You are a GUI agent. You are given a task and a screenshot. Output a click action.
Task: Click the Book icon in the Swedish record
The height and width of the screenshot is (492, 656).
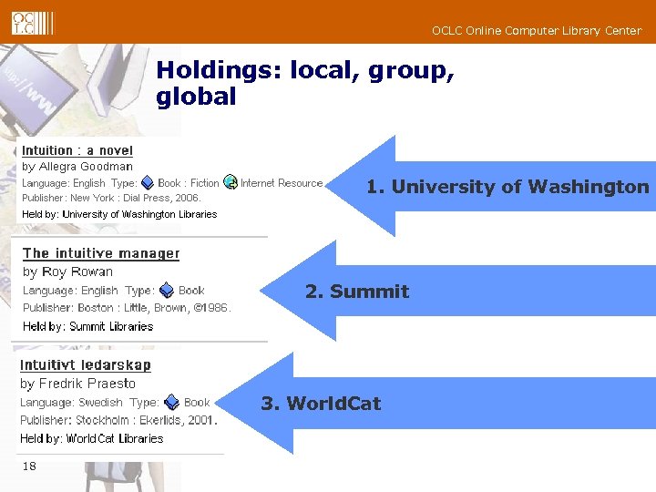171,402
